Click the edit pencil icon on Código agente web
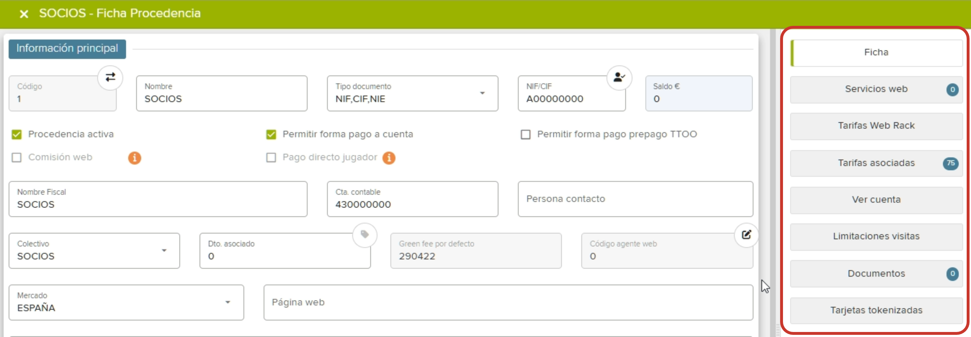Viewport: 971px width, 337px height. click(746, 235)
